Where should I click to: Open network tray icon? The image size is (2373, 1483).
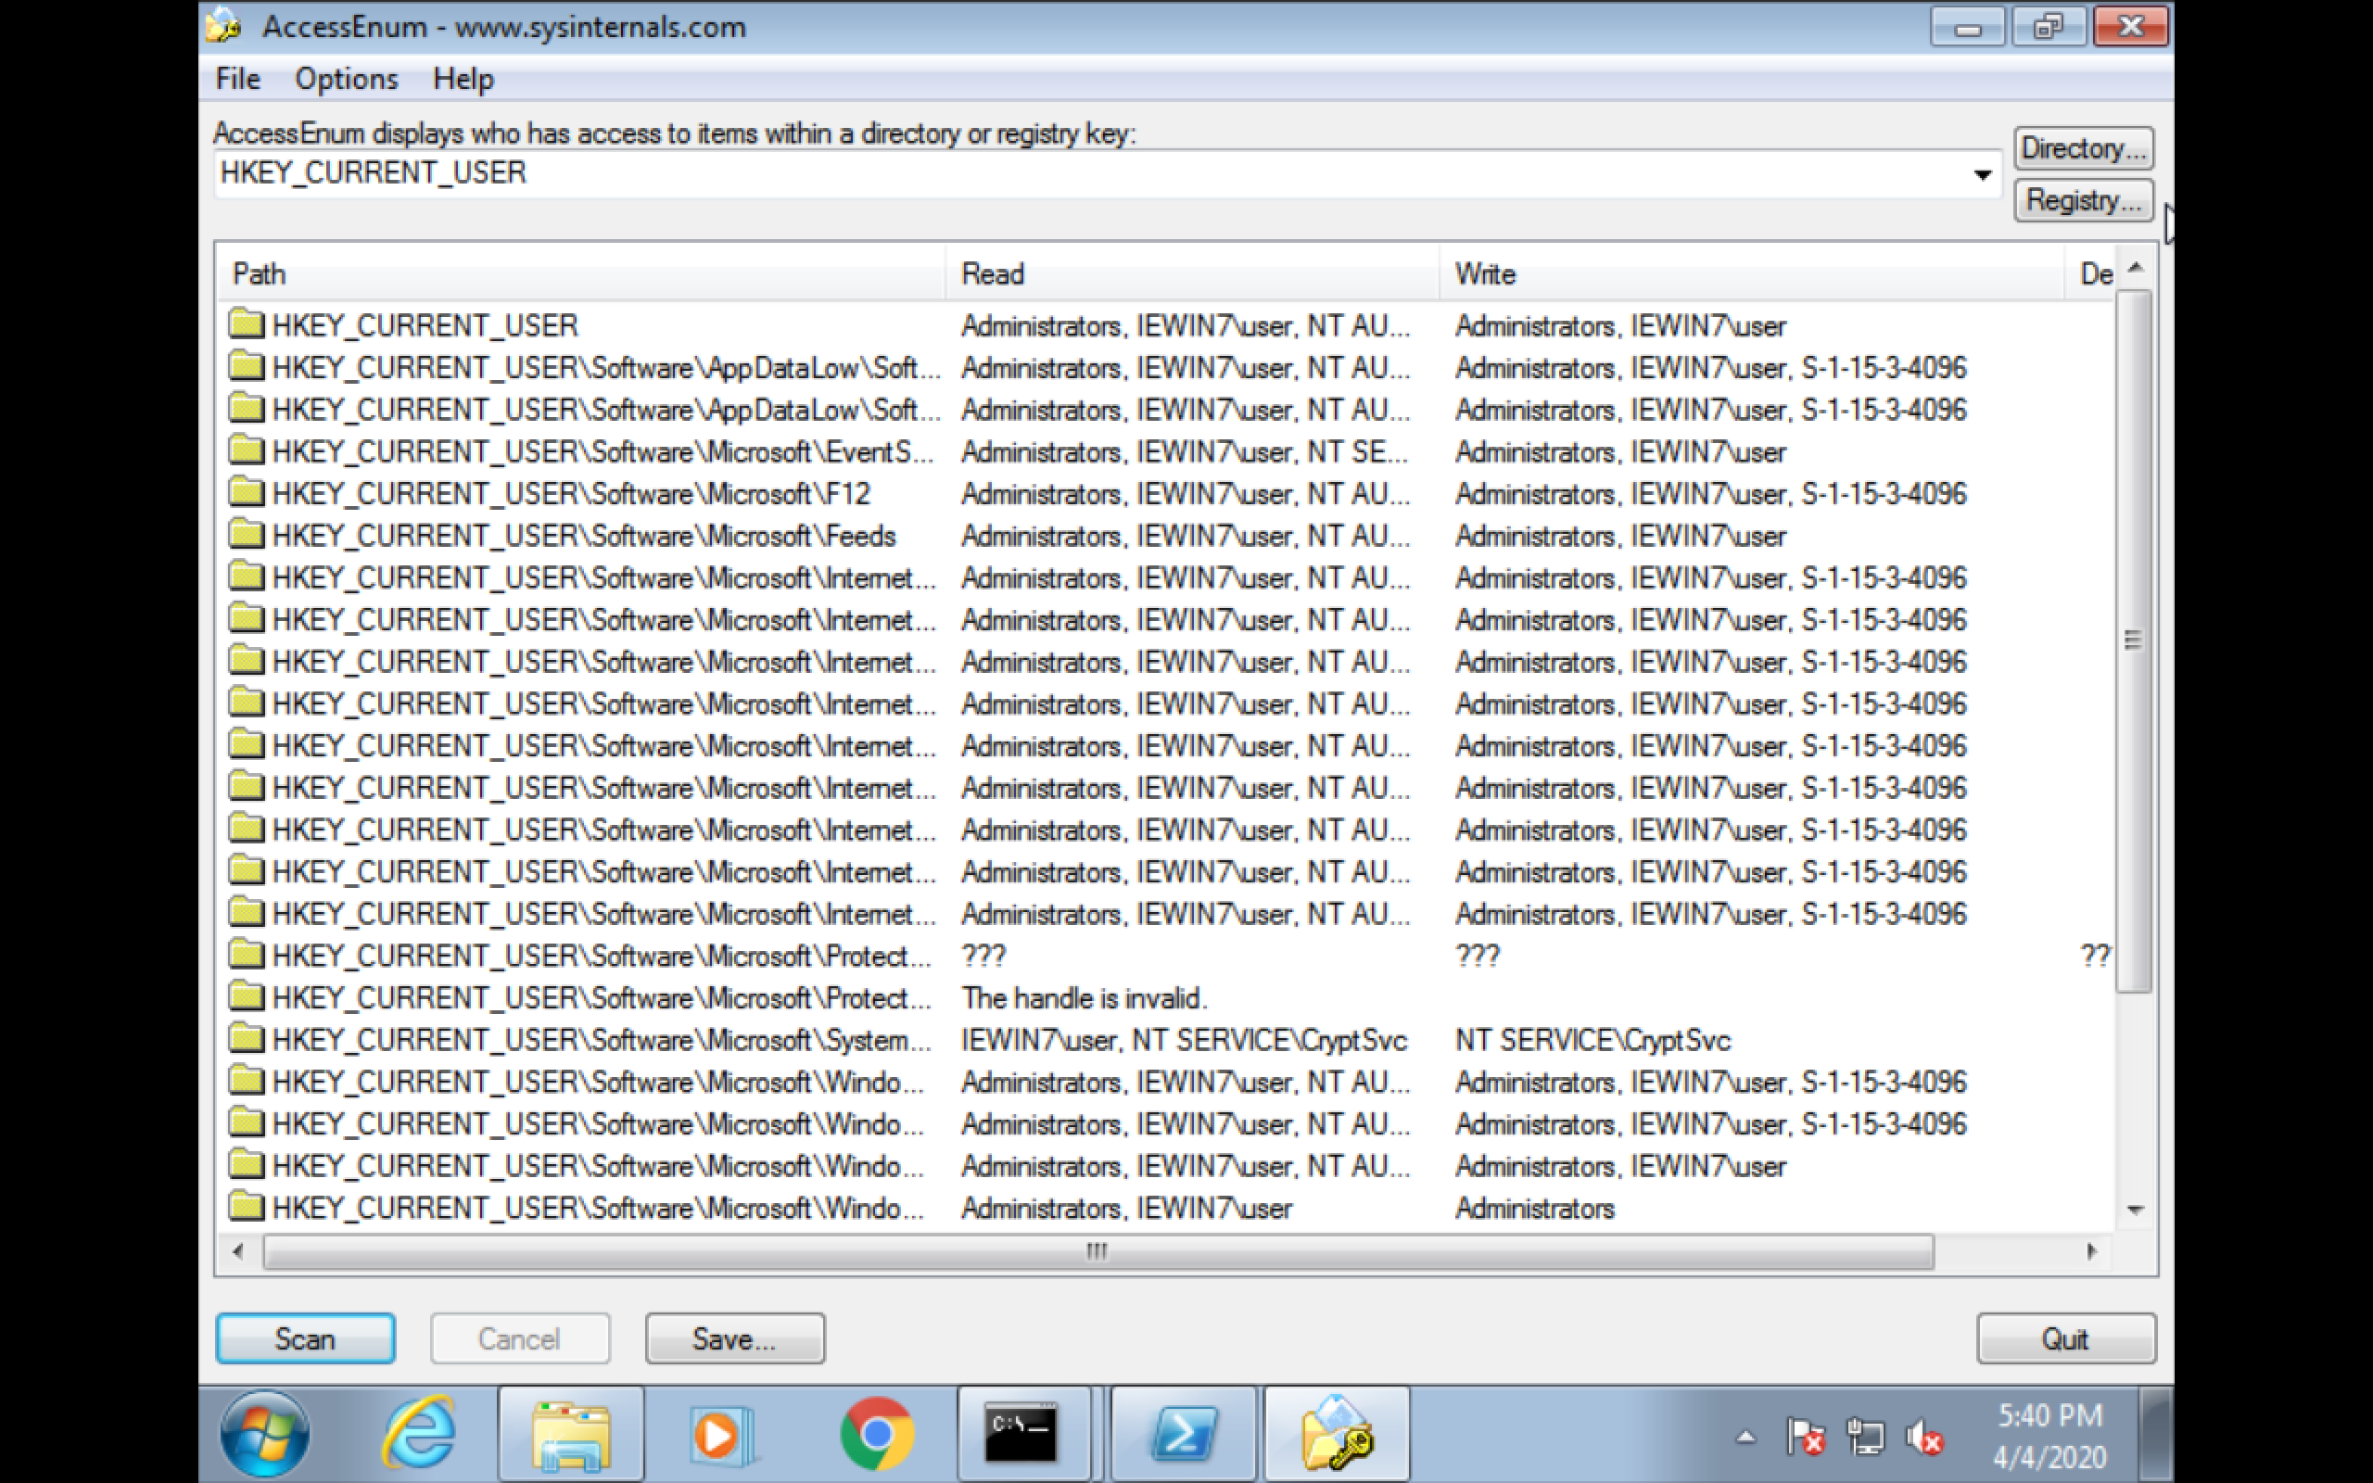pyautogui.click(x=1865, y=1438)
